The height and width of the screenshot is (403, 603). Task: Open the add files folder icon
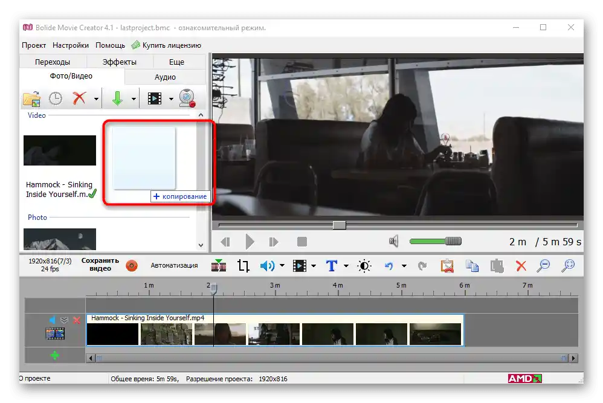point(31,99)
